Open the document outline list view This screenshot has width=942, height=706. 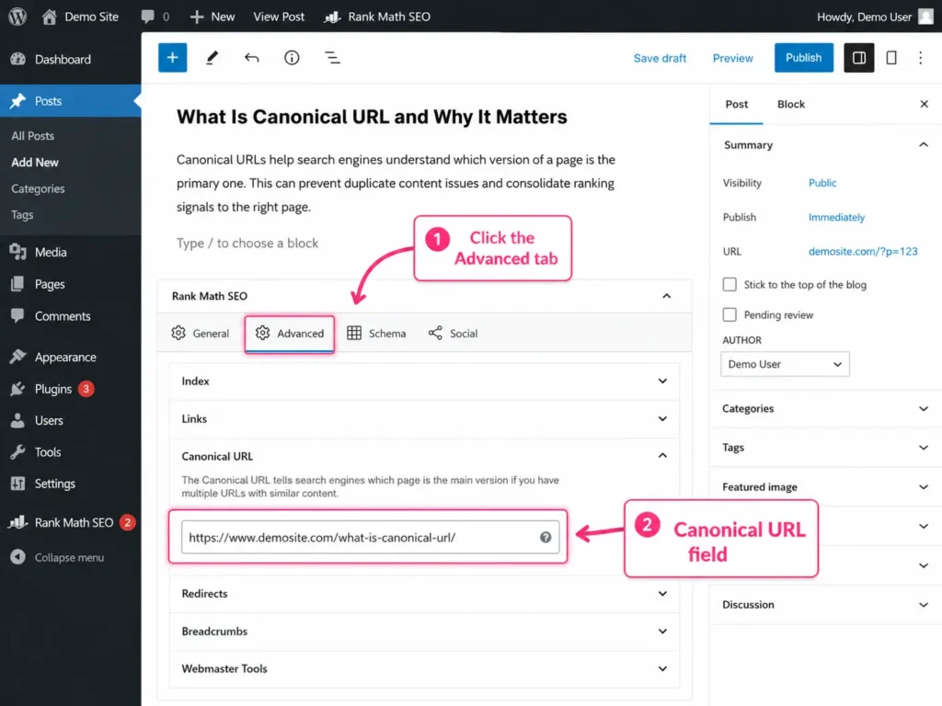click(x=332, y=58)
